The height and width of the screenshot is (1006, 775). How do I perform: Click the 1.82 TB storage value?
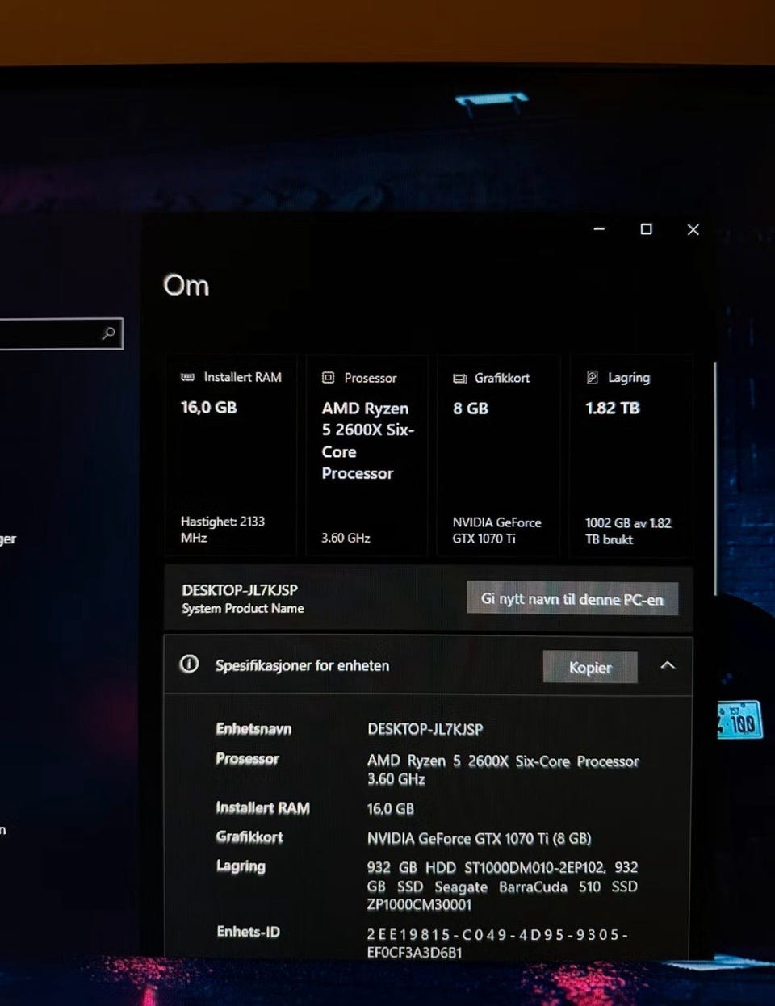(613, 409)
